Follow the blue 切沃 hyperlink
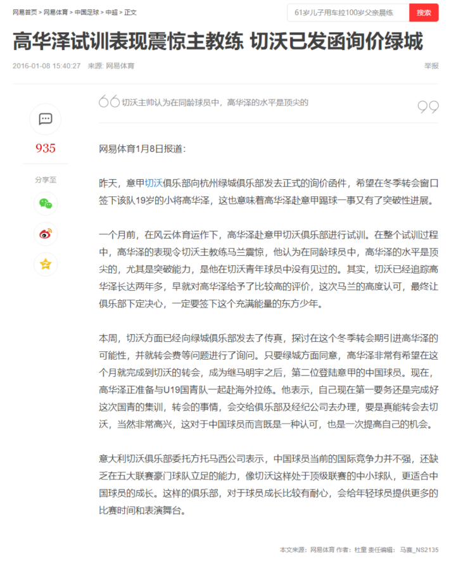The image size is (456, 568). click(x=153, y=183)
